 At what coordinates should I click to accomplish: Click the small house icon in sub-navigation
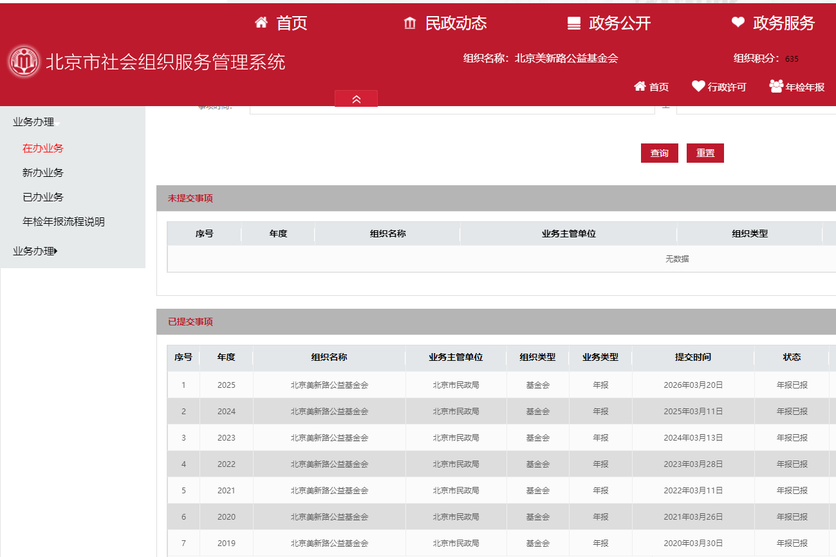(x=640, y=86)
